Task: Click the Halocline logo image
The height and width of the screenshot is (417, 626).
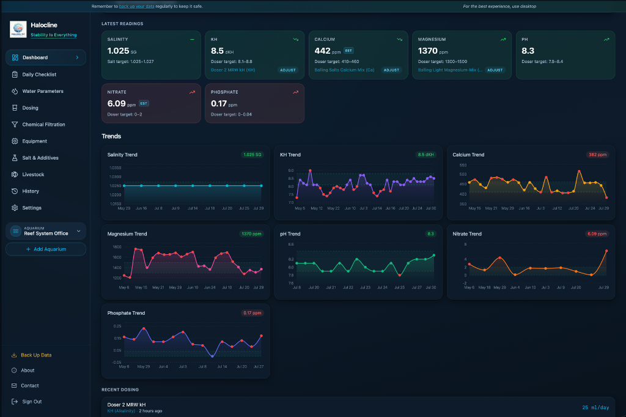Action: (18, 29)
